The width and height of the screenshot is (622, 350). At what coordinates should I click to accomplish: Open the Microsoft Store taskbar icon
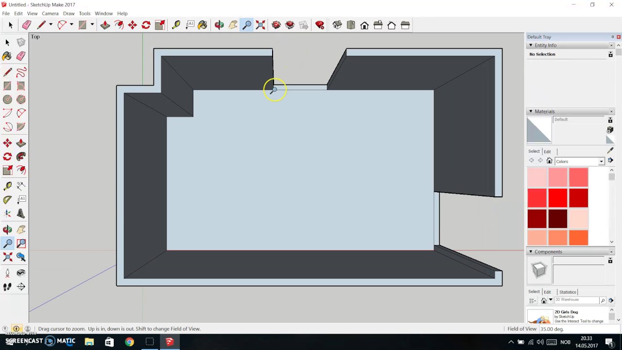[109, 342]
